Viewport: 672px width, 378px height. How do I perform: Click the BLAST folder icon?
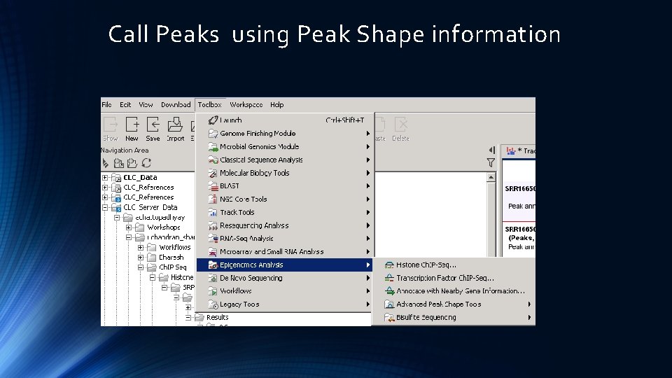tap(213, 186)
